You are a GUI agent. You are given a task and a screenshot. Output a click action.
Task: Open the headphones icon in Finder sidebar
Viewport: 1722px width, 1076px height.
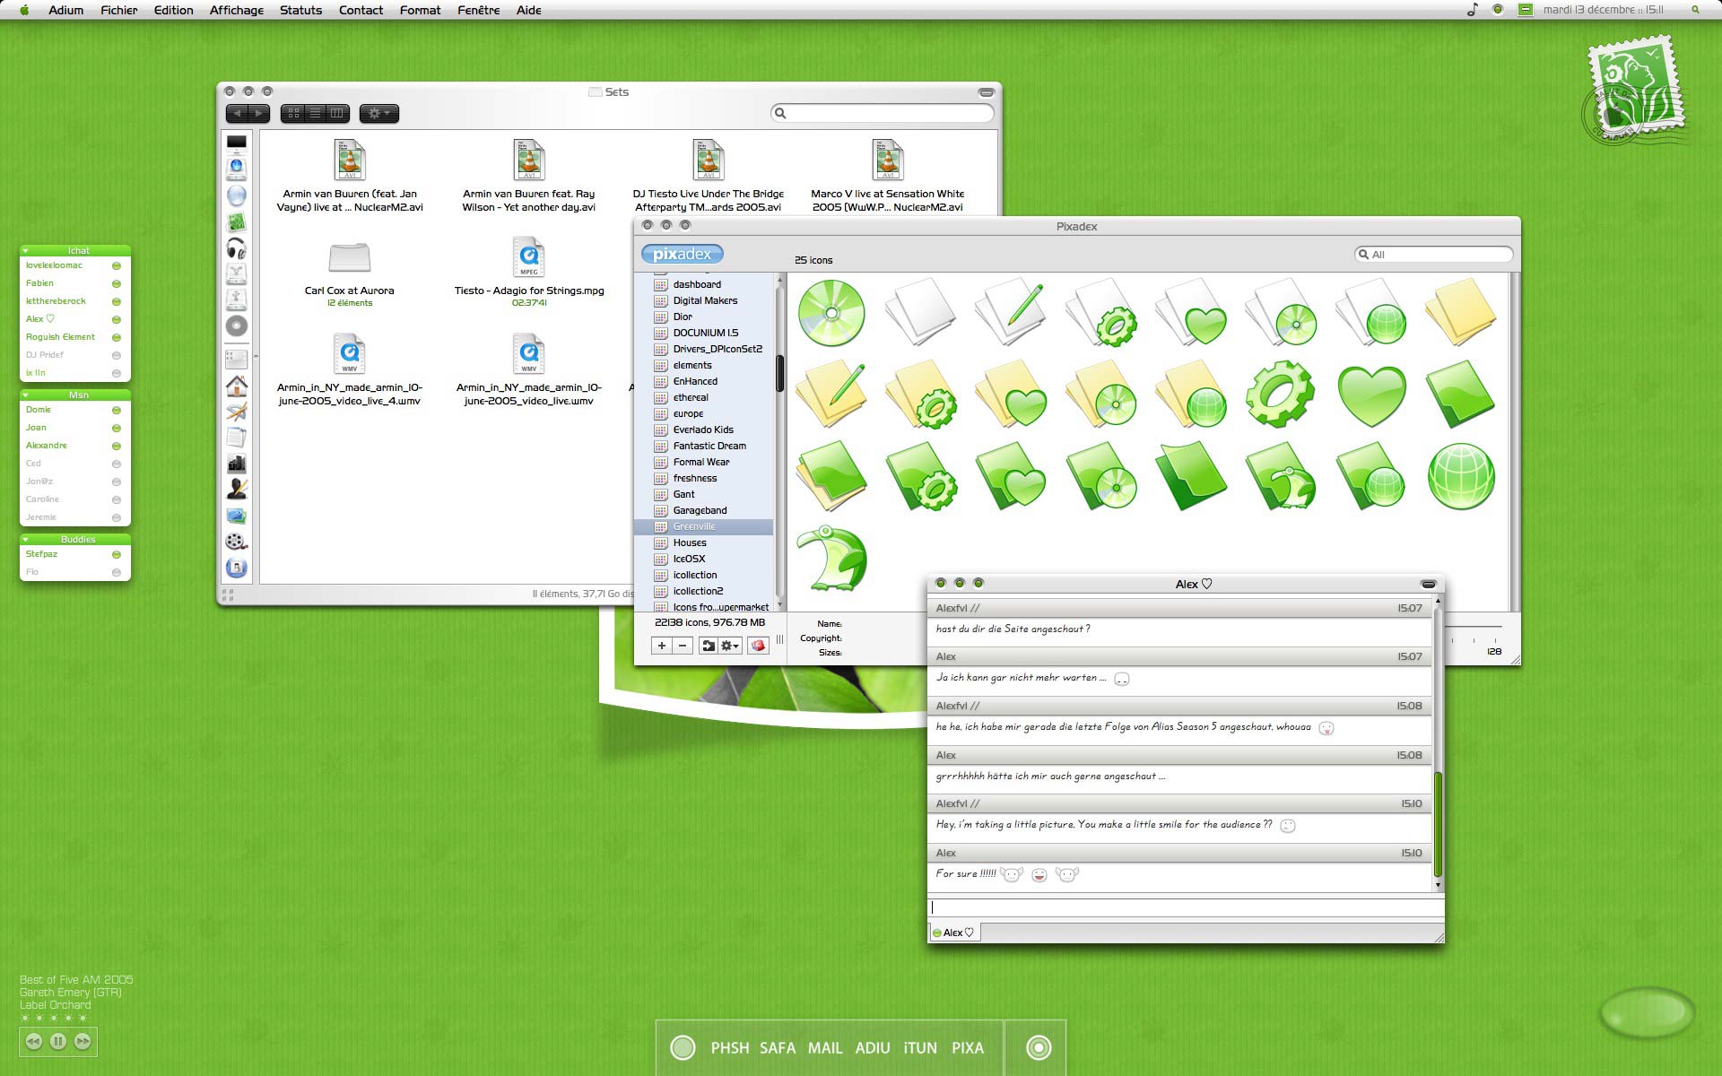point(237,247)
